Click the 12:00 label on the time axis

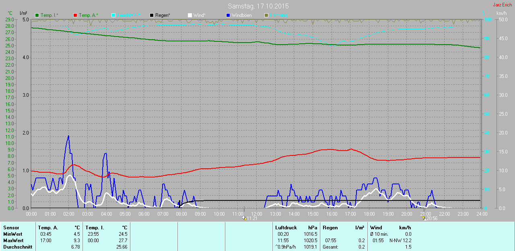pyautogui.click(x=256, y=214)
